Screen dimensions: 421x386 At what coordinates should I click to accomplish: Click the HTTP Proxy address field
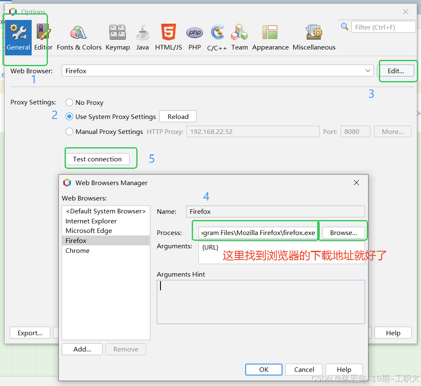(253, 131)
